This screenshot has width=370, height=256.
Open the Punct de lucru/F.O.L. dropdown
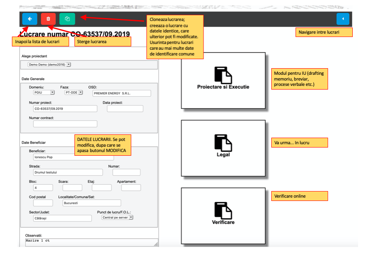117,217
